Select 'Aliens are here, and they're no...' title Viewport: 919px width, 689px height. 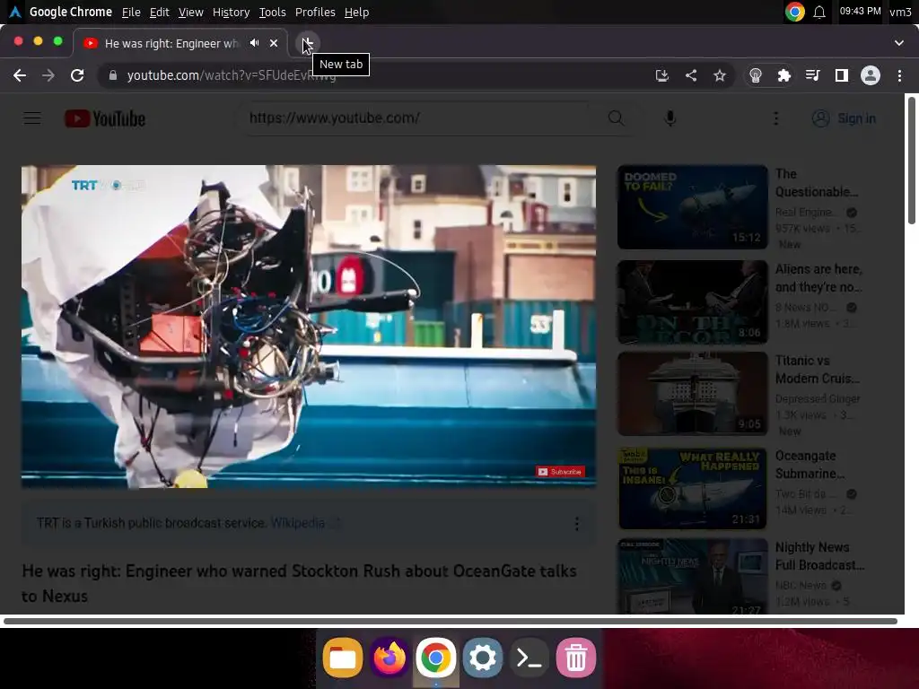pos(818,278)
